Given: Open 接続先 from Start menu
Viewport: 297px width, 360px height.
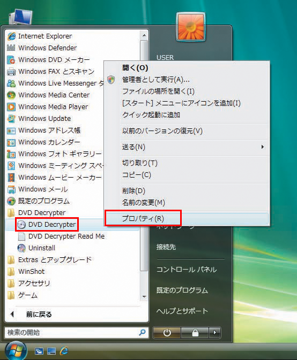Looking at the screenshot, I should 166,247.
